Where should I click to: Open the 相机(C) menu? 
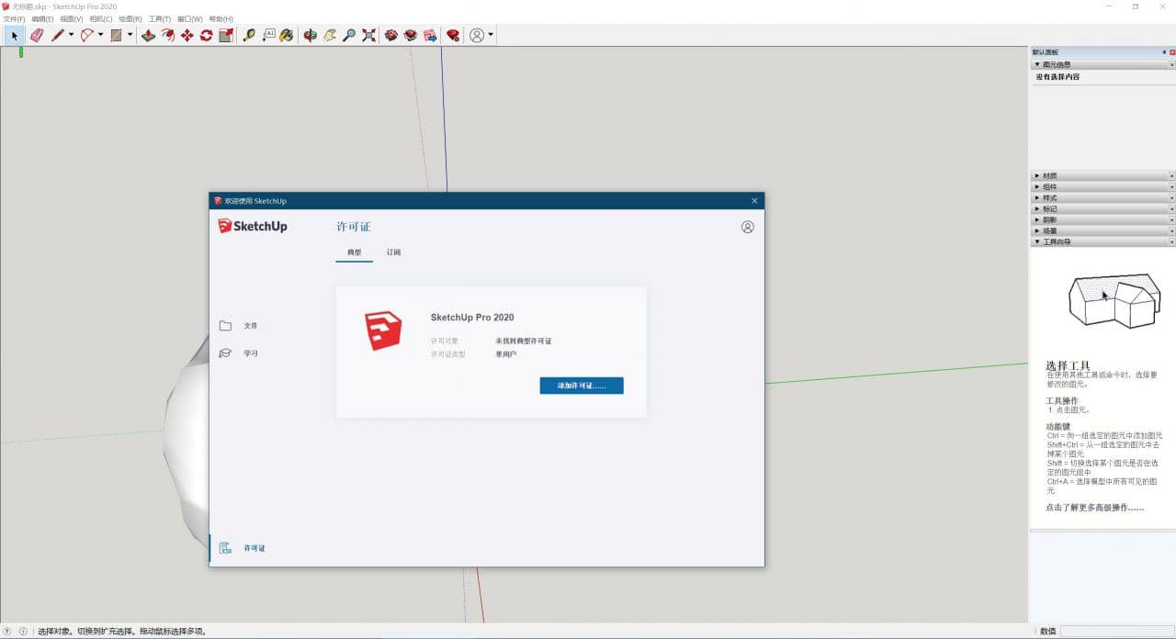pos(101,18)
